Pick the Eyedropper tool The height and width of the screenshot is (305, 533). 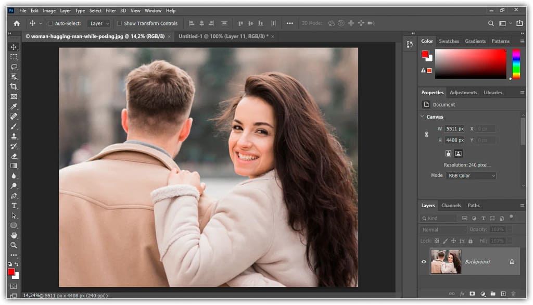(x=14, y=106)
